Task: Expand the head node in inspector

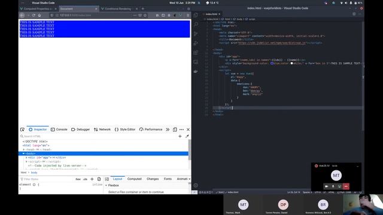Action: point(24,149)
